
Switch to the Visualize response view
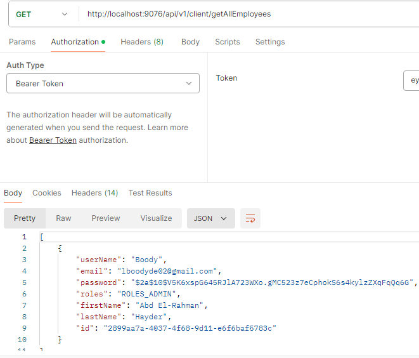tap(156, 218)
